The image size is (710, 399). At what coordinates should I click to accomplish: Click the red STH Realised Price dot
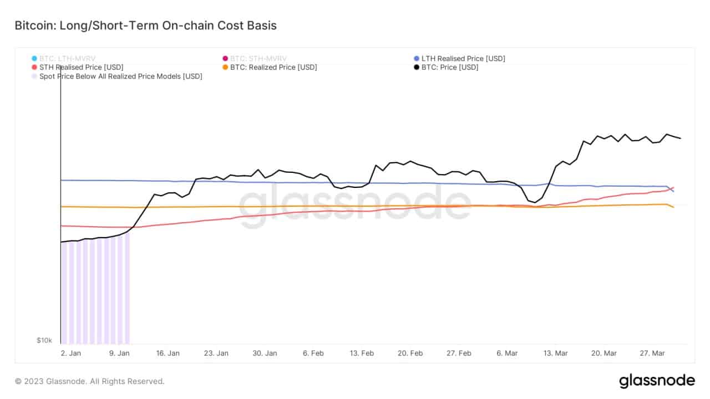(34, 67)
